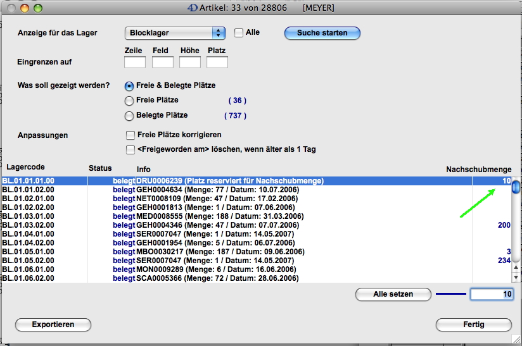Choose the Freie Plätze radio option
This screenshot has height=346, width=522.
[x=130, y=101]
